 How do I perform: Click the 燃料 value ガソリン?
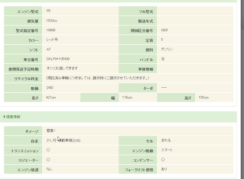167,50
